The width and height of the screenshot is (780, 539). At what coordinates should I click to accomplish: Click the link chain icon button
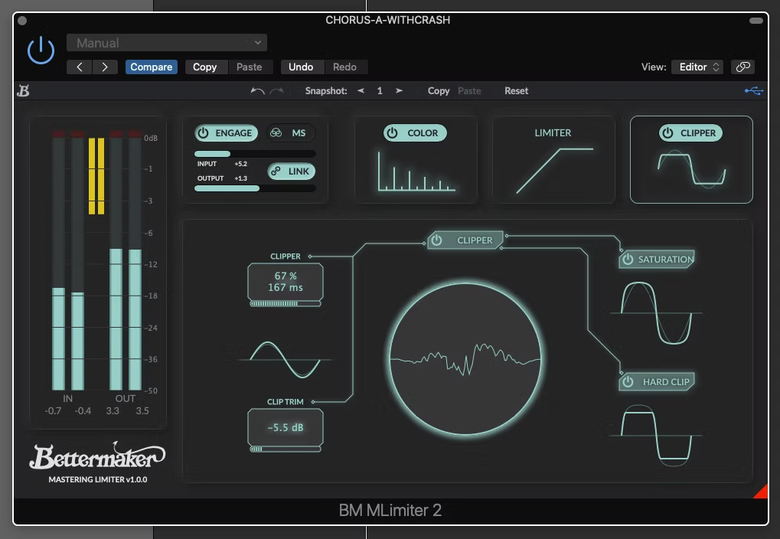pyautogui.click(x=742, y=67)
